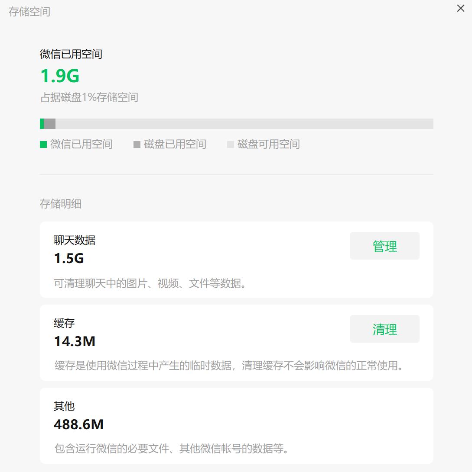Click the light 磁盘可用空间 legend square

click(x=231, y=144)
